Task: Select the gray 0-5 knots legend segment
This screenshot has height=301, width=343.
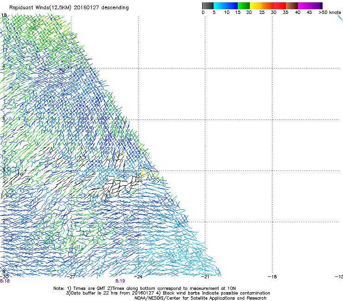Action: 208,6
